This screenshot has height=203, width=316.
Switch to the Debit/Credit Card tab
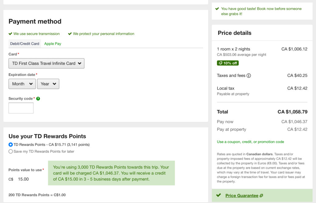[25, 44]
